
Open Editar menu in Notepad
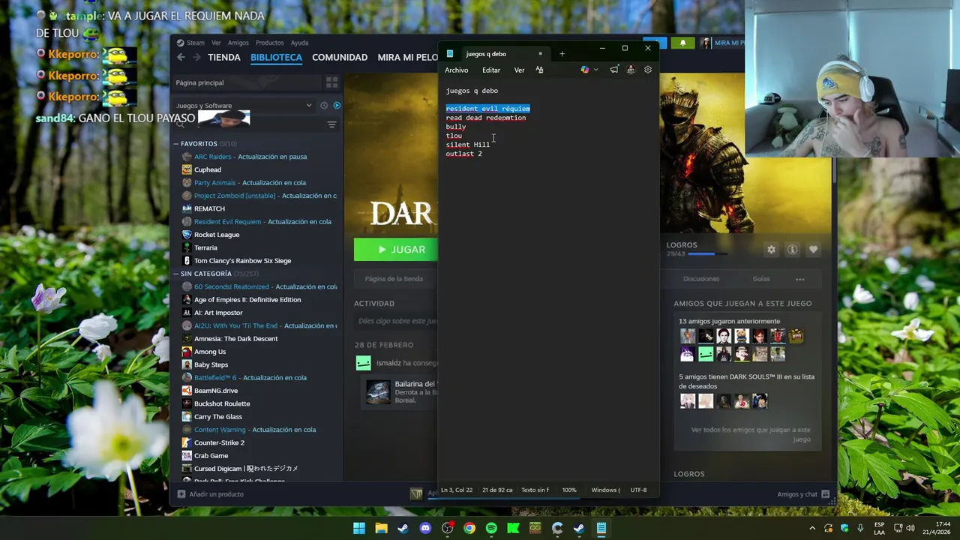491,70
